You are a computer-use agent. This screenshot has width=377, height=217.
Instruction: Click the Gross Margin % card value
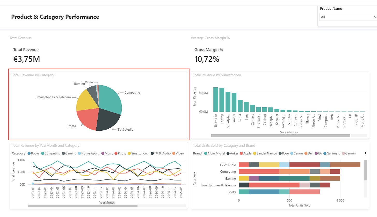207,59
